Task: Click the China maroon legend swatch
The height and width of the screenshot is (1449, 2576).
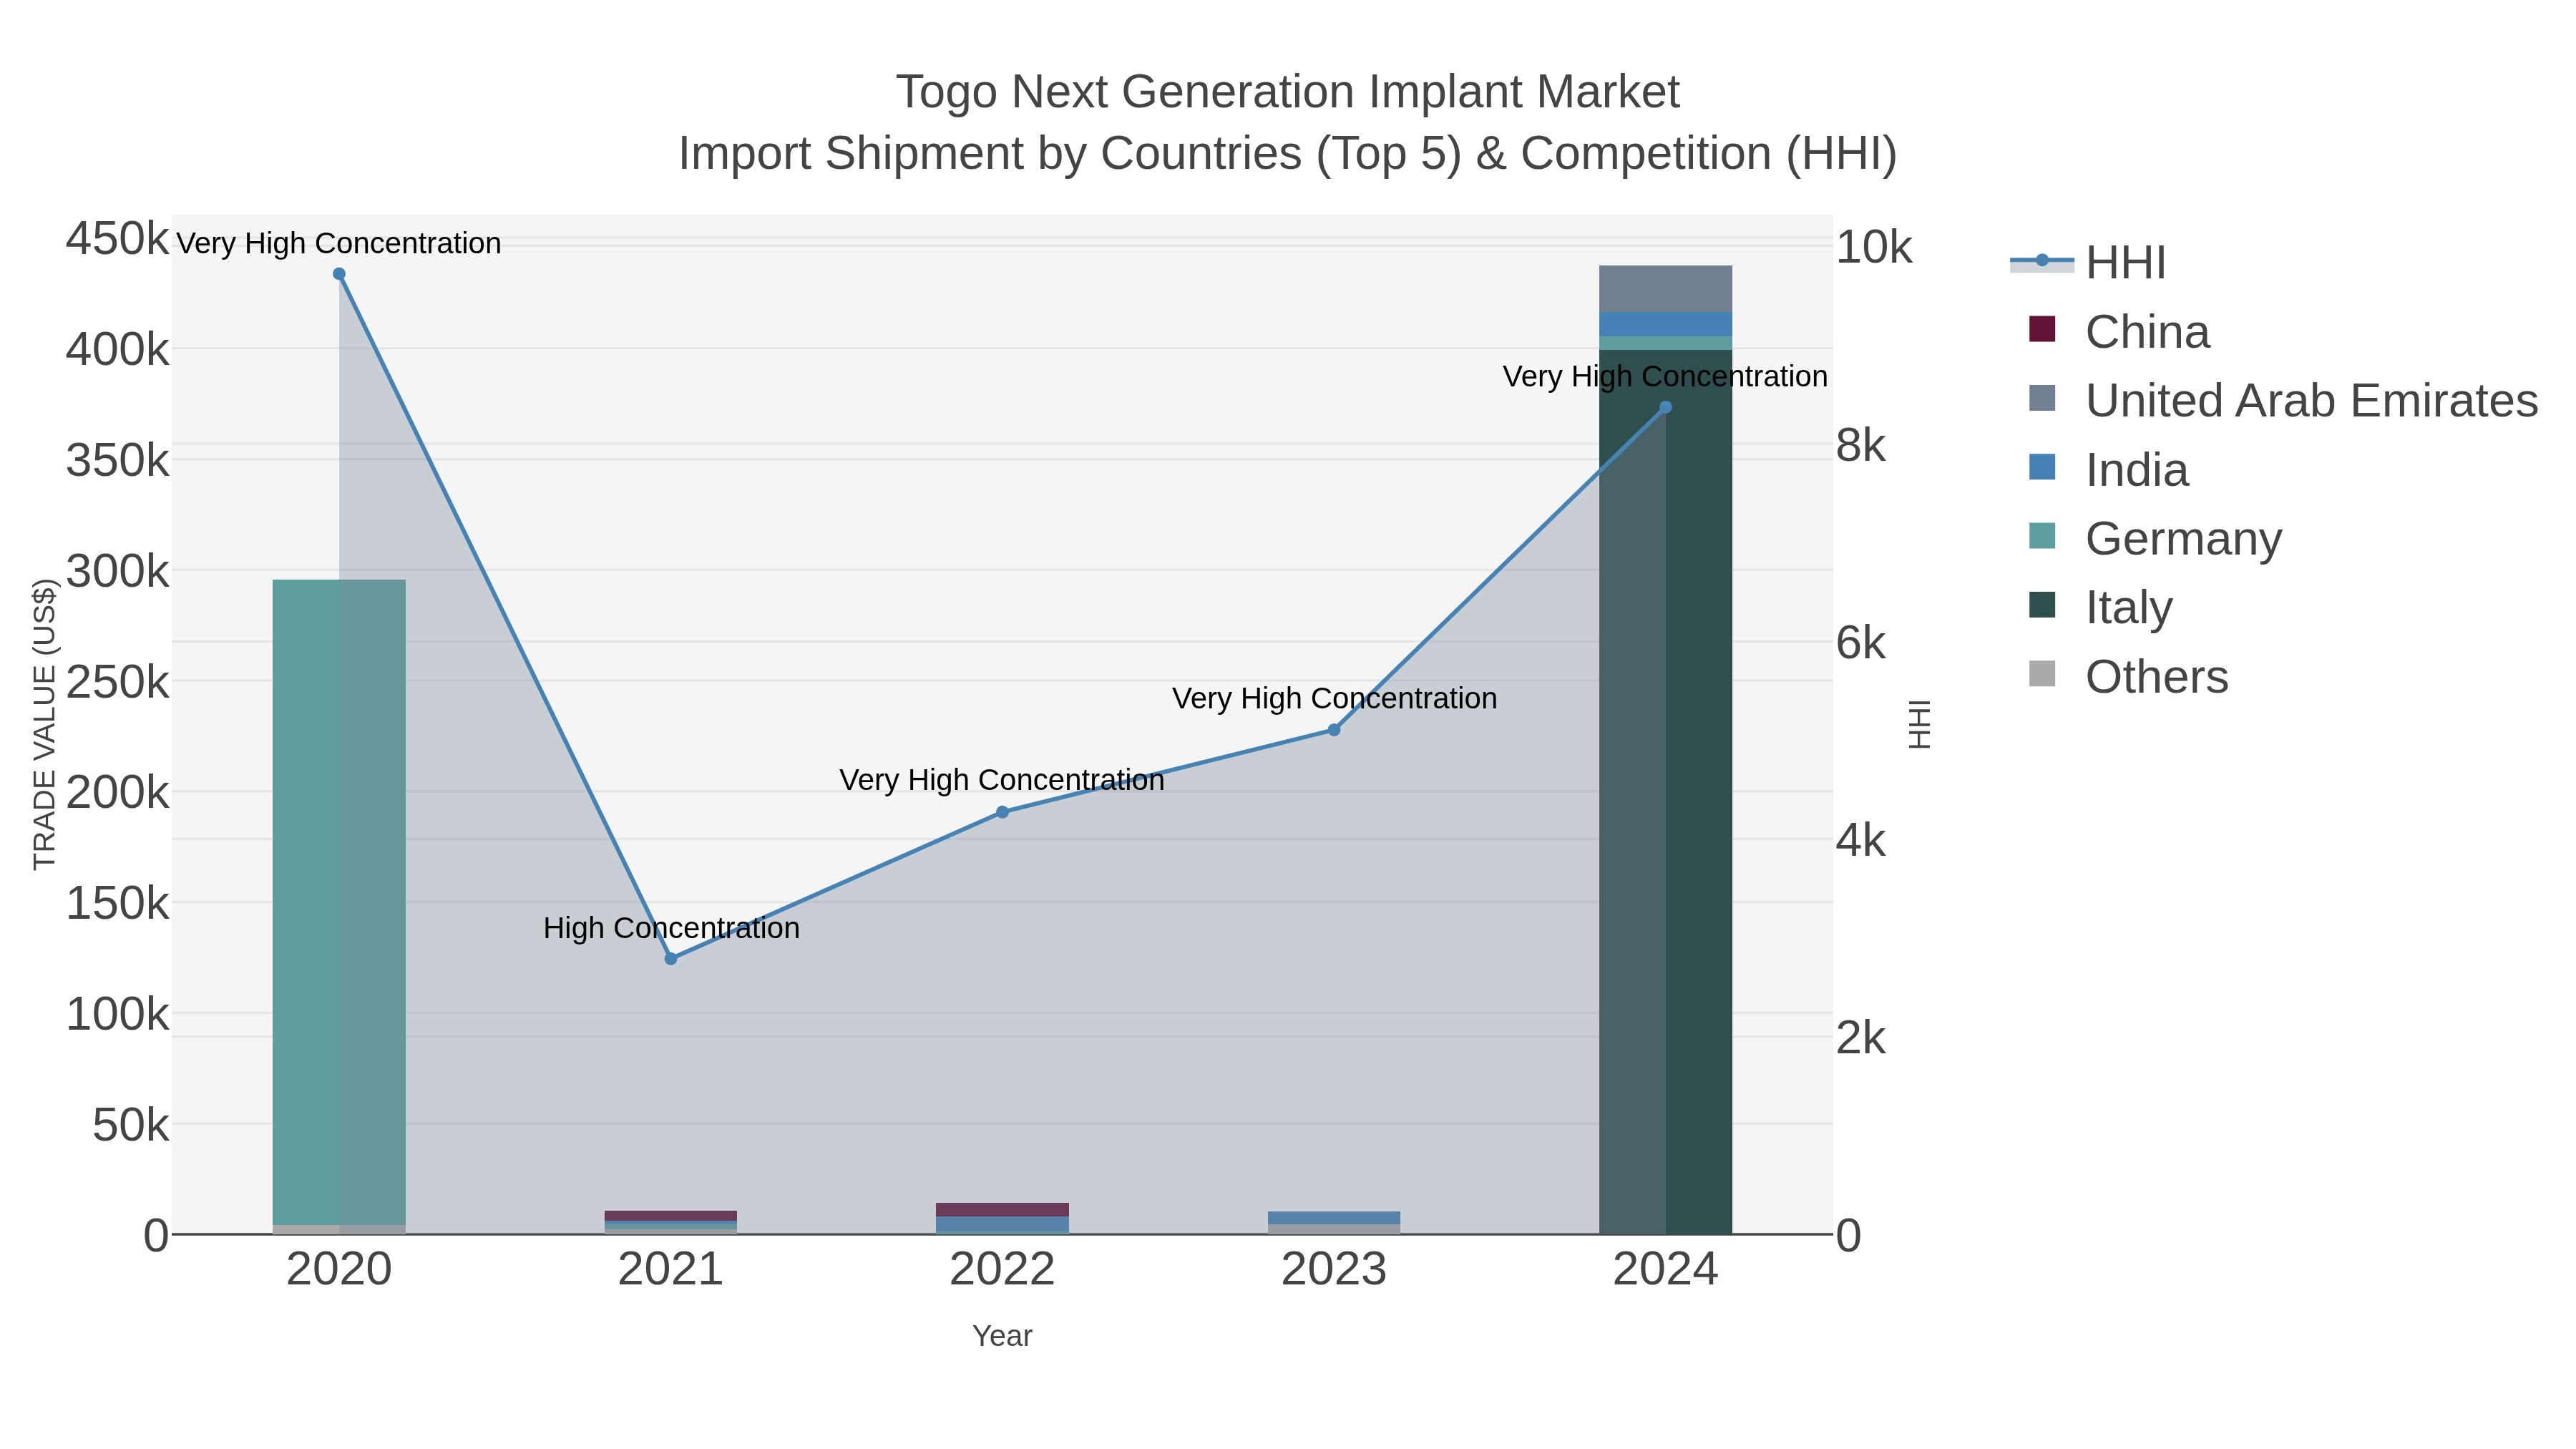Action: (x=2042, y=329)
